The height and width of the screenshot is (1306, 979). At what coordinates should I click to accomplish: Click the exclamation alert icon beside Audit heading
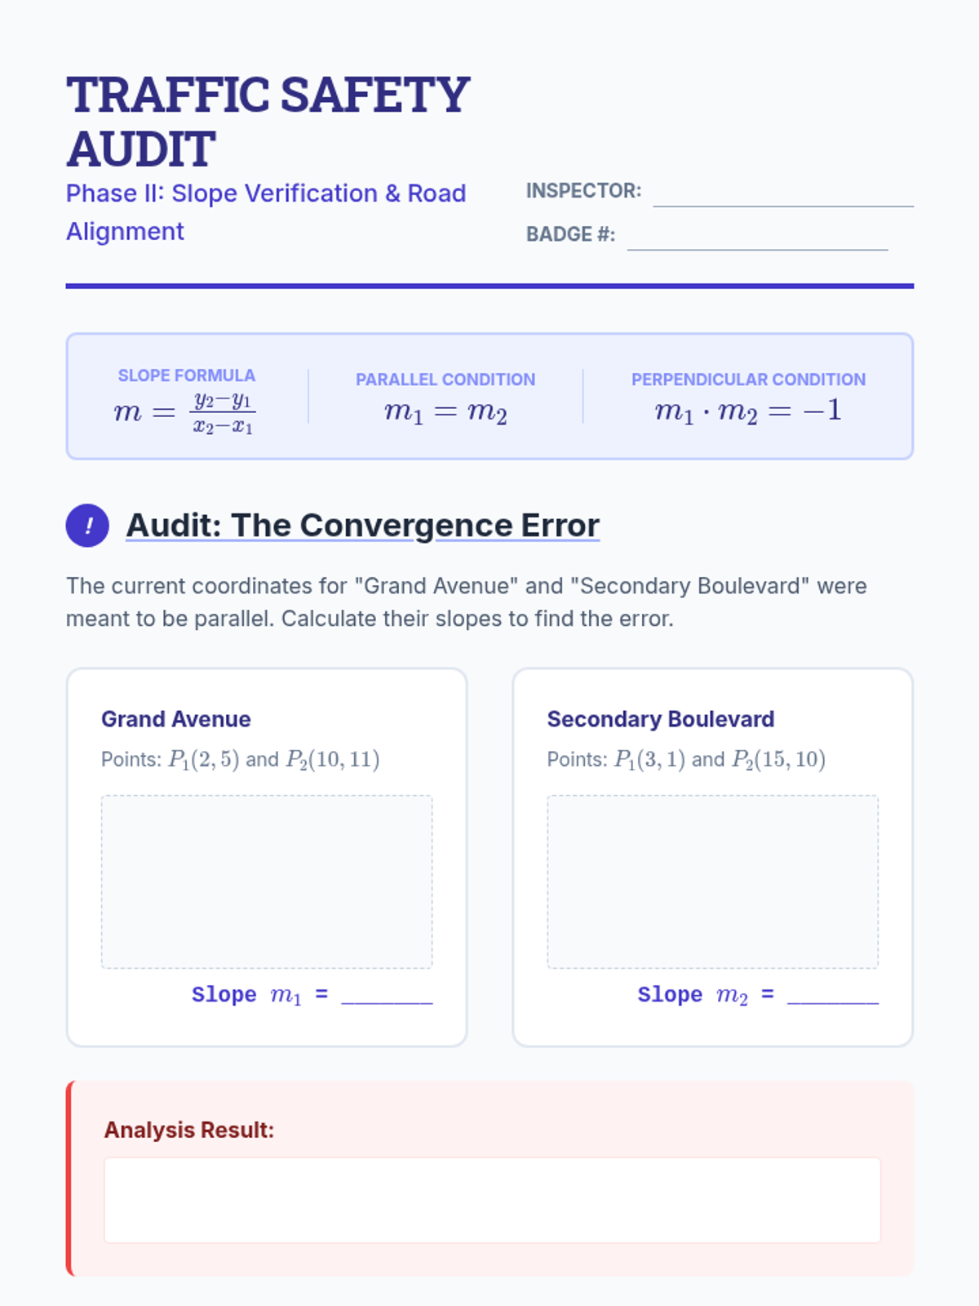click(x=87, y=525)
